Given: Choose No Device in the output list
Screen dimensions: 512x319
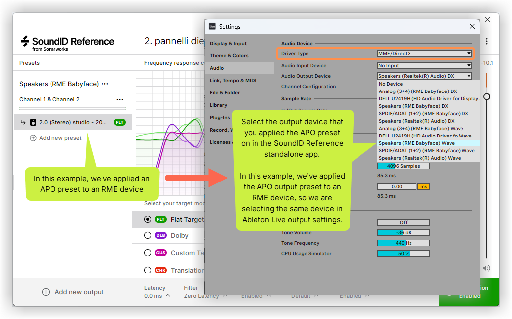Looking at the screenshot, I should [429, 84].
